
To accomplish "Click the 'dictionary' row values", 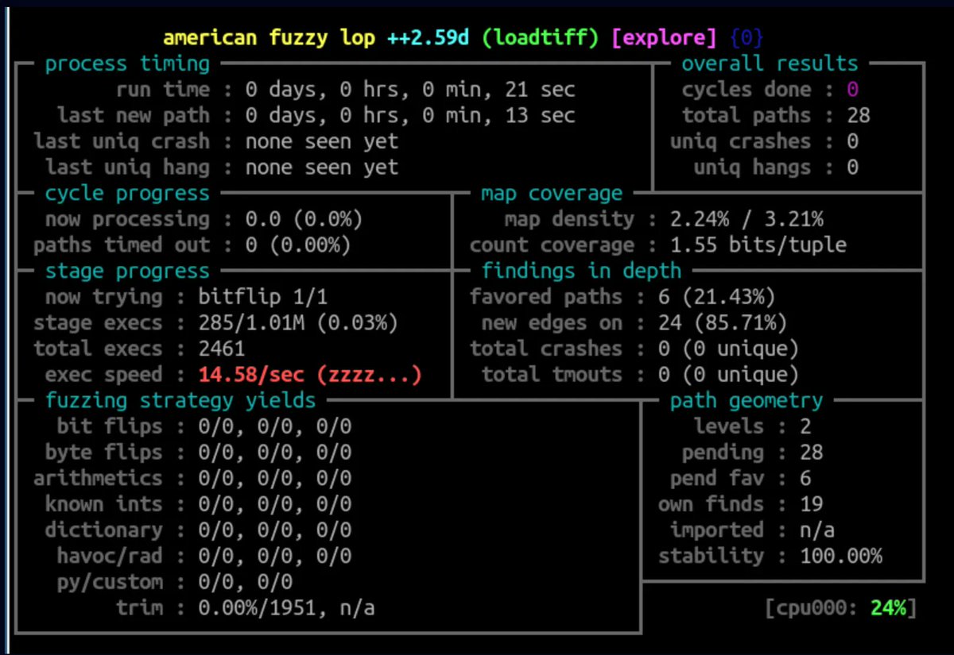I will (274, 530).
